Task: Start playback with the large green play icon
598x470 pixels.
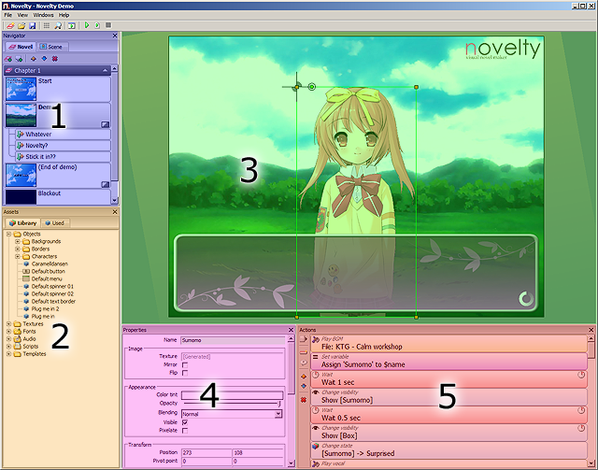Action: pyautogui.click(x=87, y=25)
